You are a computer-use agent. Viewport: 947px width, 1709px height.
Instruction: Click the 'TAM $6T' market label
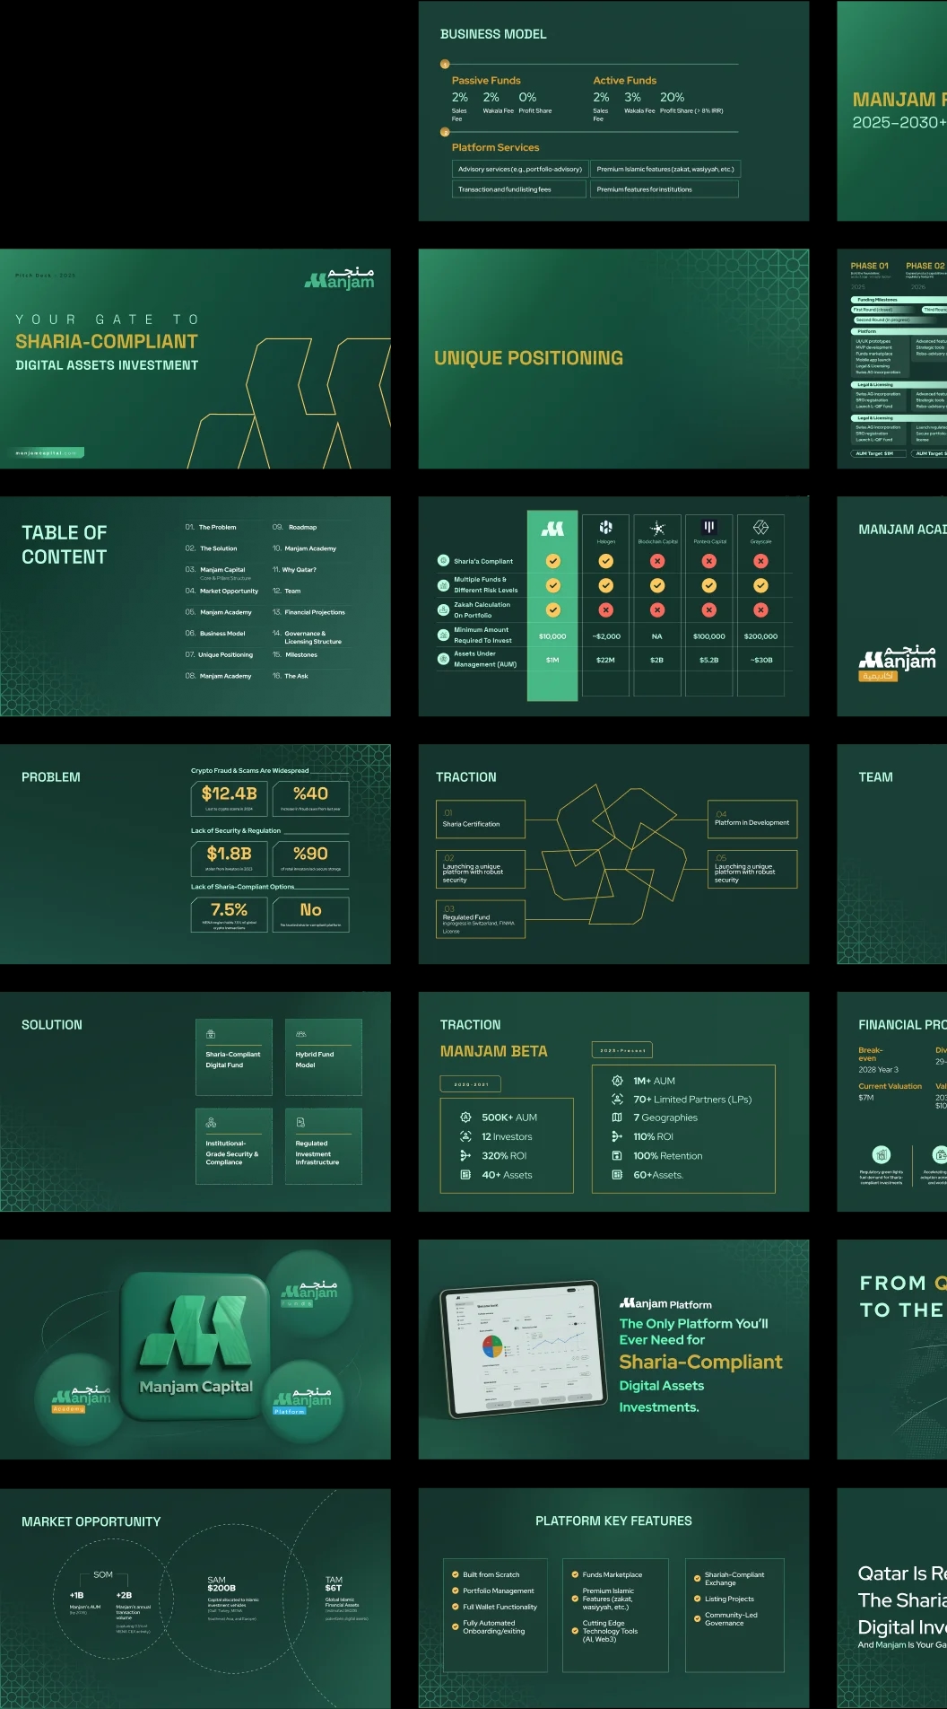(334, 1583)
